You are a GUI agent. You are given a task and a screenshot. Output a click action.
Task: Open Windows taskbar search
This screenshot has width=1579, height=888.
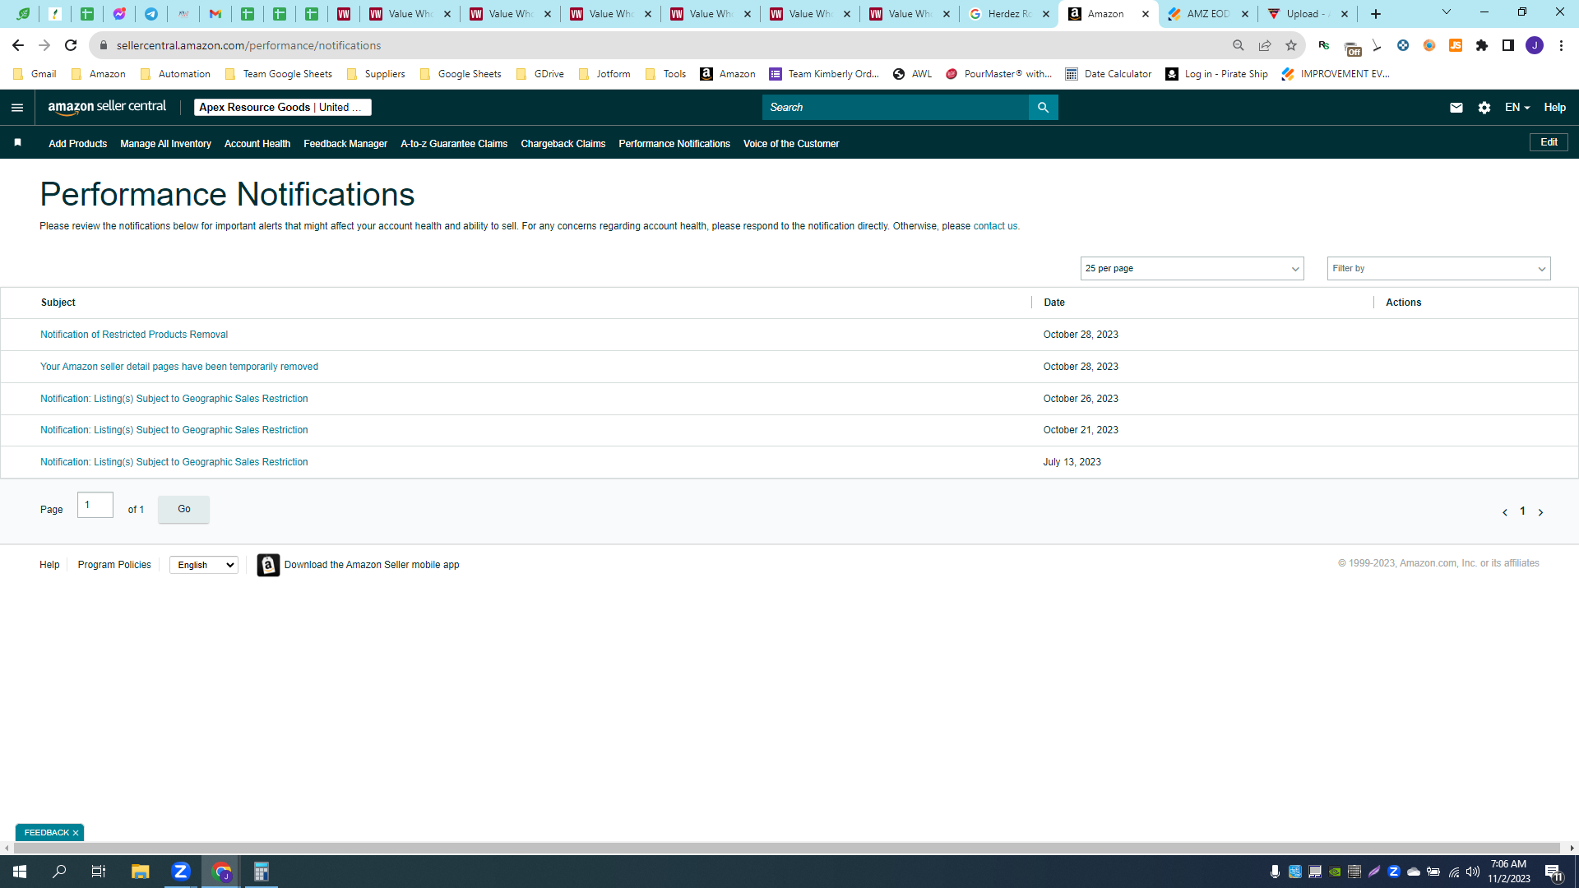tap(59, 872)
